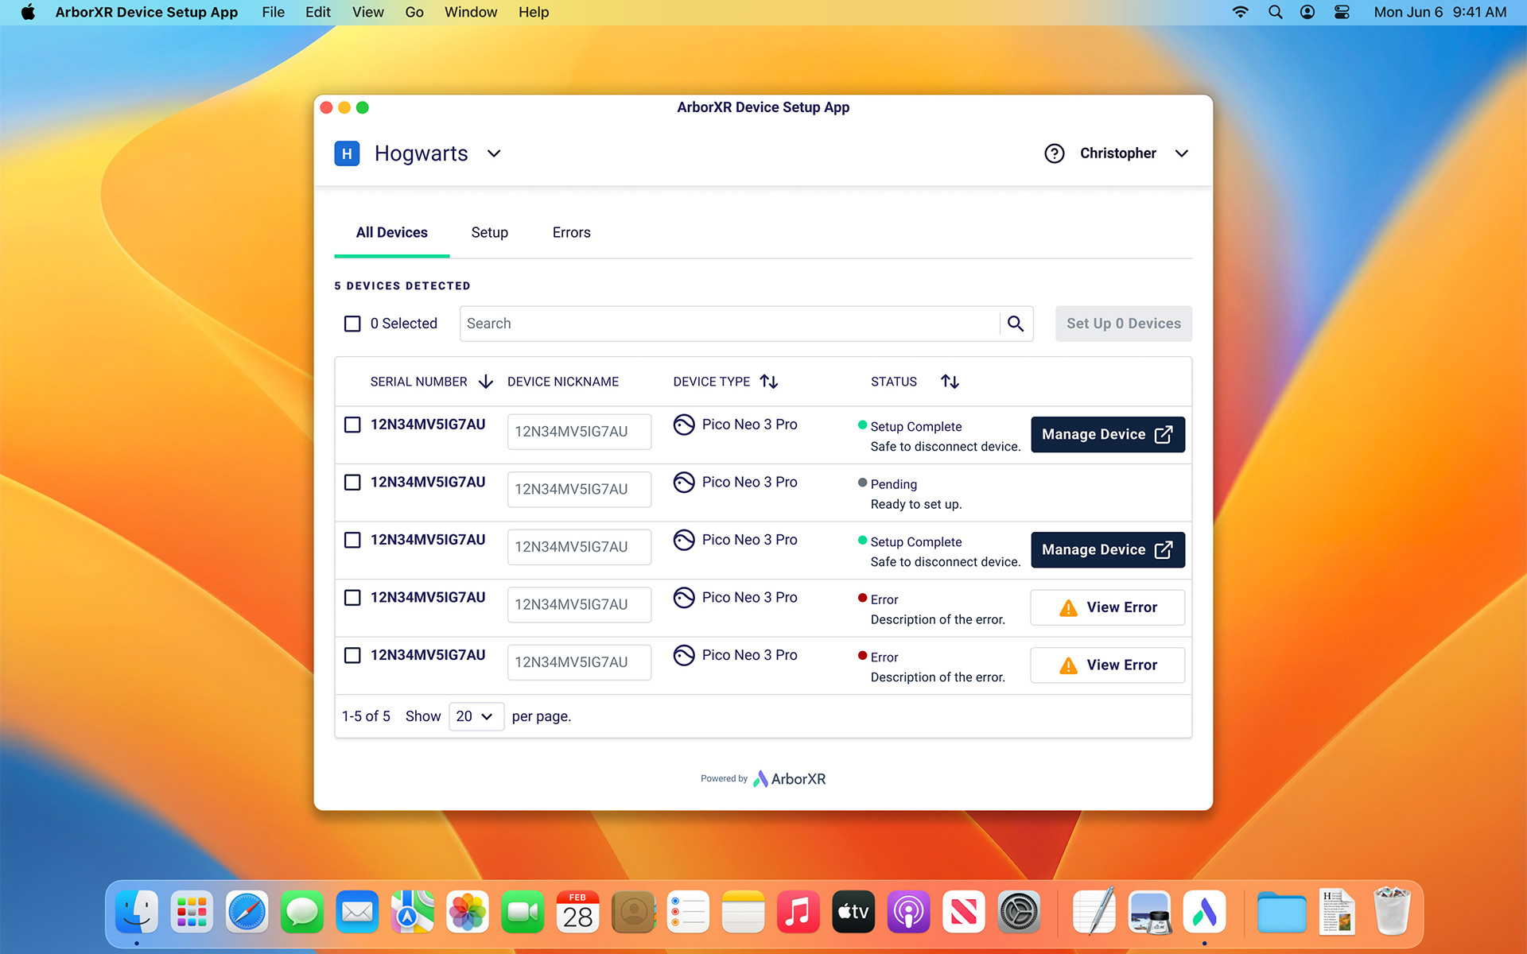Open the Trash in the dock
1527x954 pixels.
point(1392,912)
